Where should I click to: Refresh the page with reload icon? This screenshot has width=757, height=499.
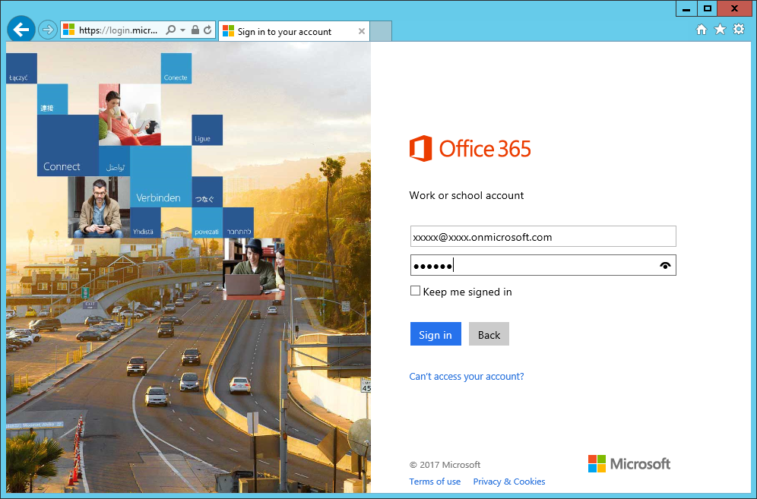tap(207, 30)
